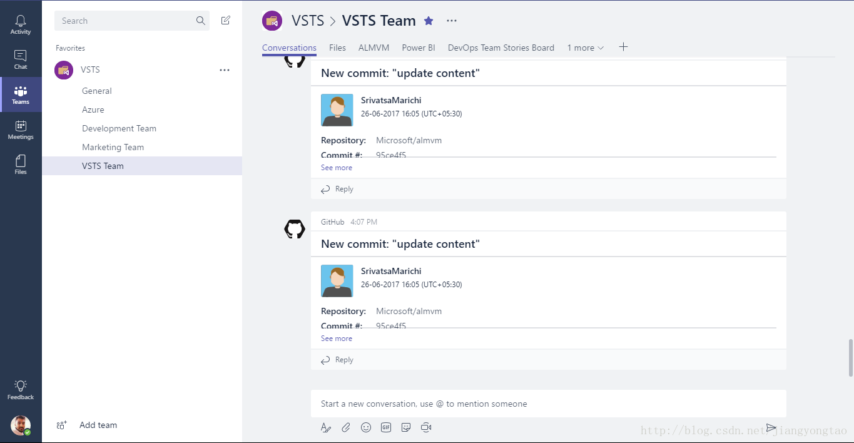Click the 4:07 PM timestamp
The width and height of the screenshot is (854, 443).
[x=363, y=222]
